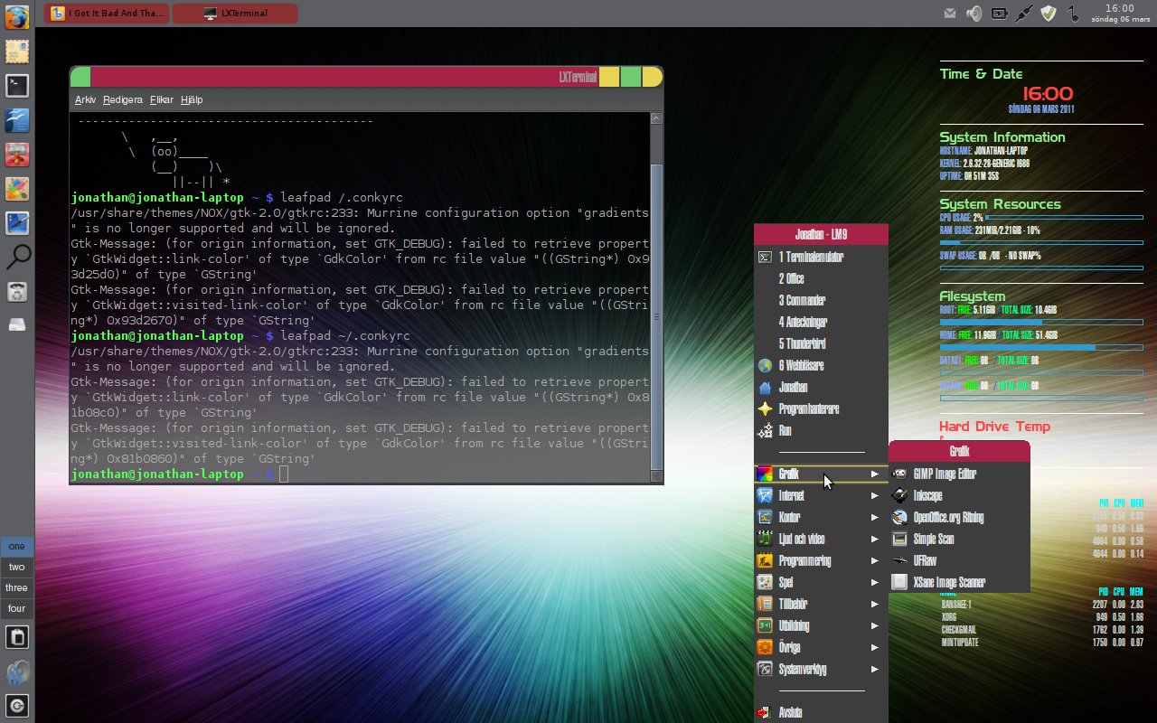The height and width of the screenshot is (723, 1157).
Task: Open the Arkiv menu in LXTerminal
Action: tap(85, 99)
